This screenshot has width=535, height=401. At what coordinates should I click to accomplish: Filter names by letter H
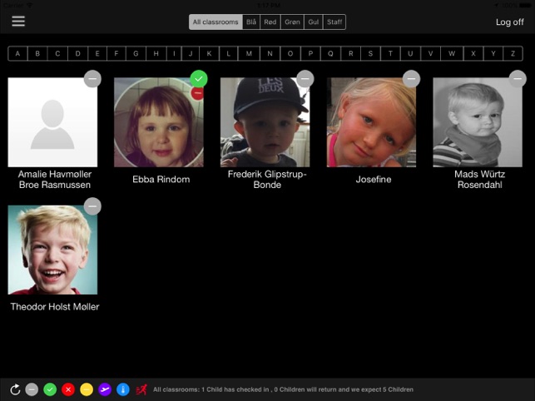tap(156, 53)
